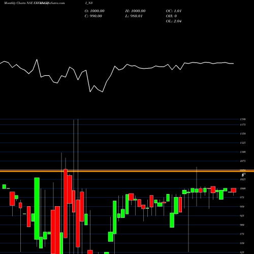This screenshot has width=254, height=254.
Task: Click the open price value O: 1000.00
Action: 94,11
